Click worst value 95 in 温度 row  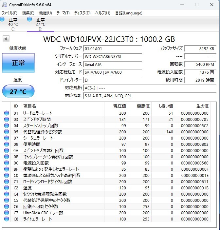click(147, 188)
